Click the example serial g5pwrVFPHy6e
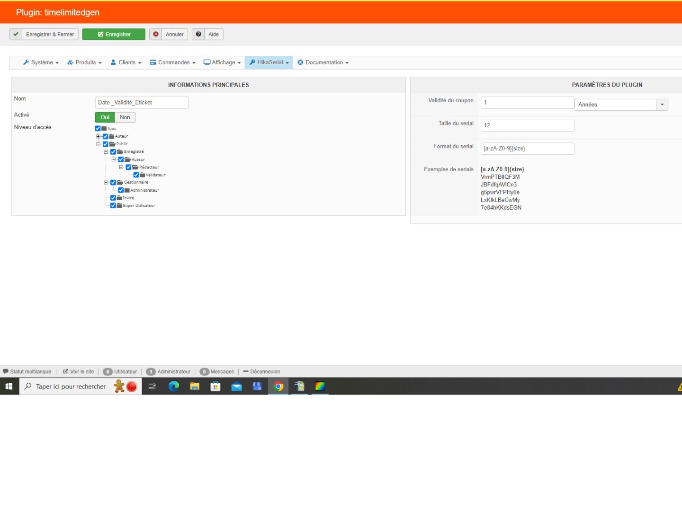The width and height of the screenshot is (682, 511). (500, 193)
